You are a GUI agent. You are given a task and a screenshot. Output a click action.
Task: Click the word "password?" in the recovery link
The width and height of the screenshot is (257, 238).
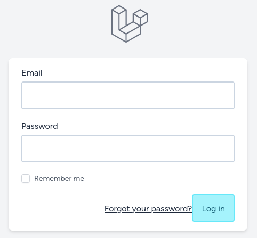(x=172, y=209)
